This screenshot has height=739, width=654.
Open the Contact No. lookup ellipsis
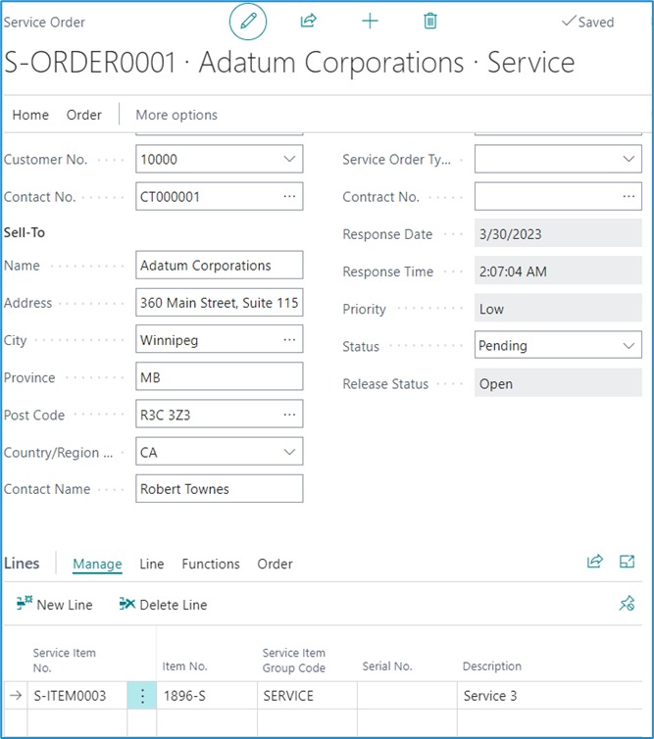(x=289, y=196)
